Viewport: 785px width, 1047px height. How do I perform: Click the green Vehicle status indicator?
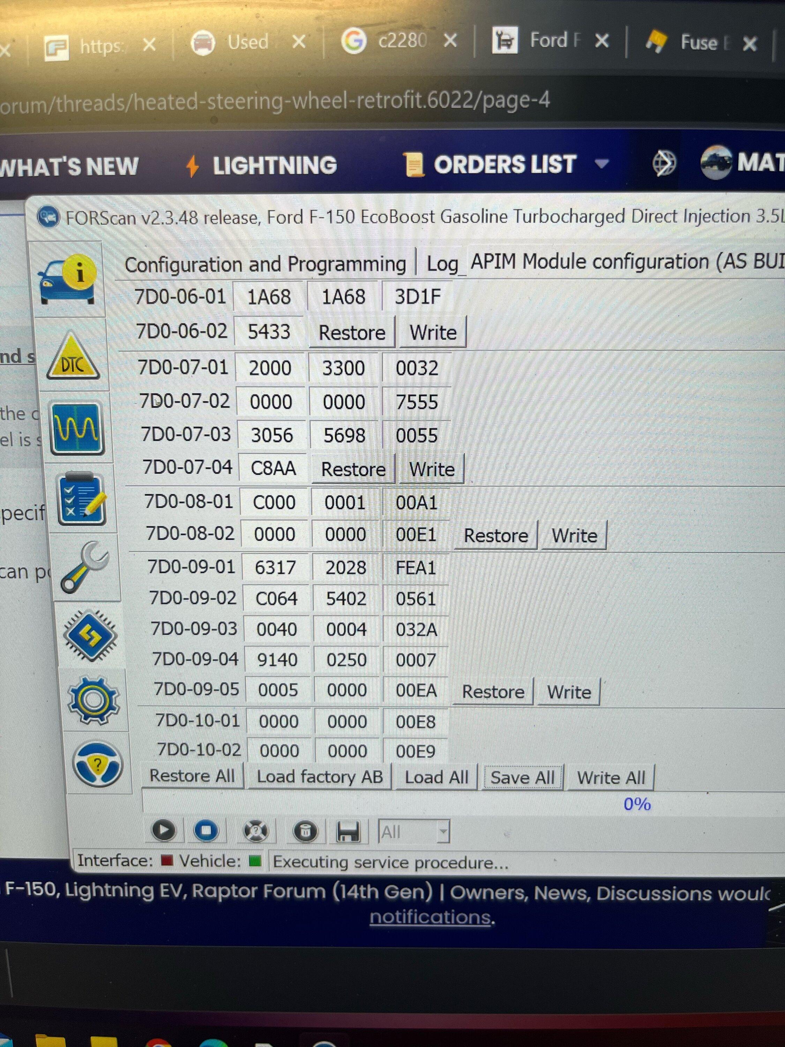pyautogui.click(x=255, y=861)
